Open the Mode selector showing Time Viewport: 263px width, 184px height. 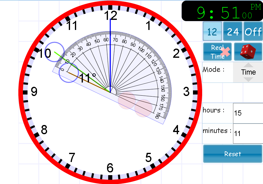tap(248, 72)
